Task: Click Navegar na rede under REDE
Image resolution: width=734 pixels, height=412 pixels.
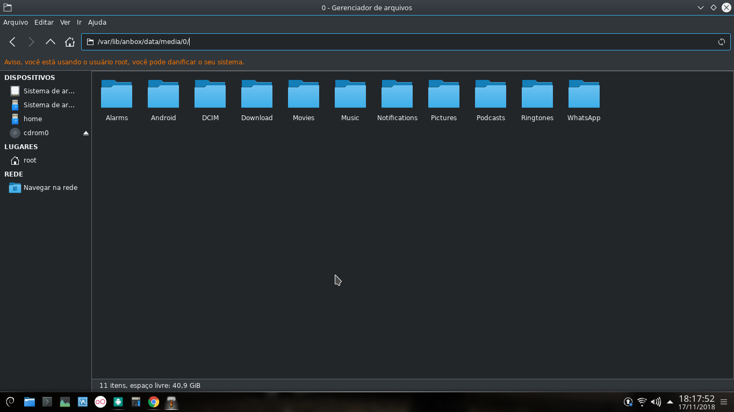Action: click(50, 187)
